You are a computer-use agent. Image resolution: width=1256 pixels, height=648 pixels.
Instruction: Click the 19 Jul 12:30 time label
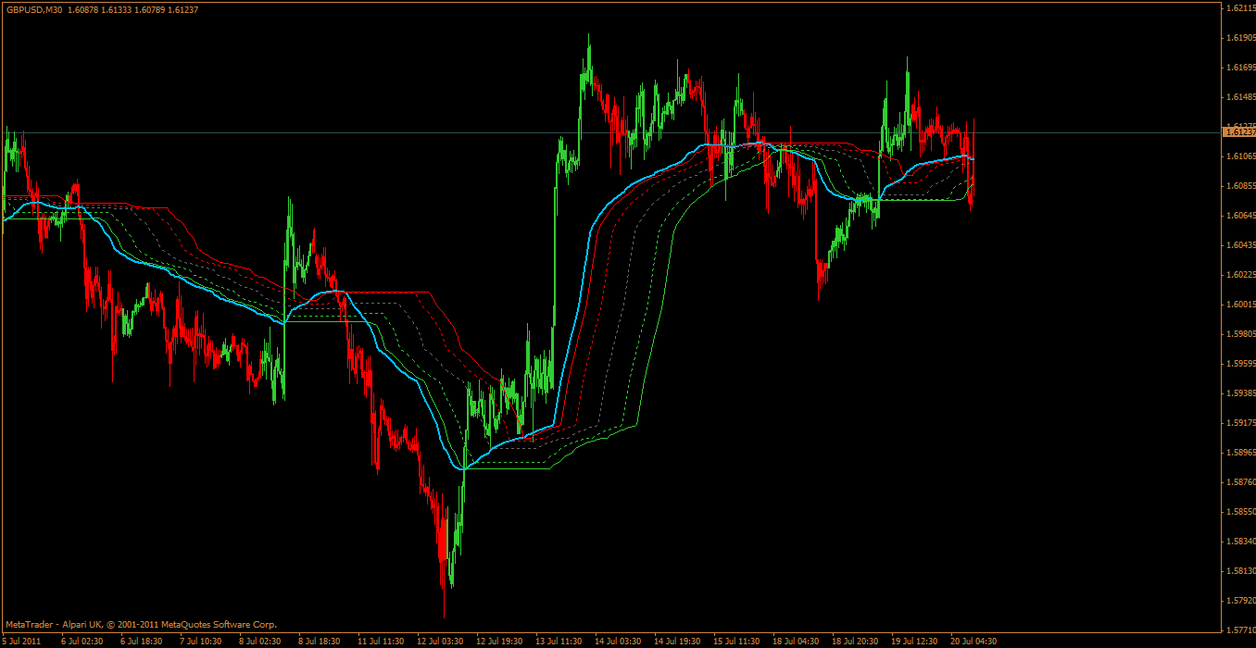pos(914,641)
